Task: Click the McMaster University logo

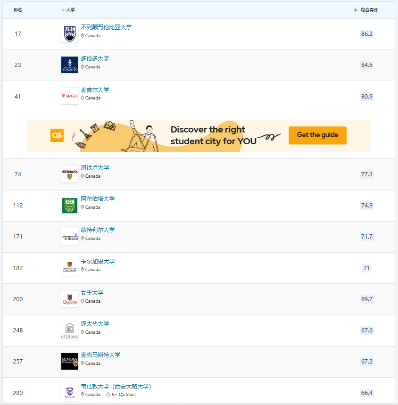Action: point(69,361)
